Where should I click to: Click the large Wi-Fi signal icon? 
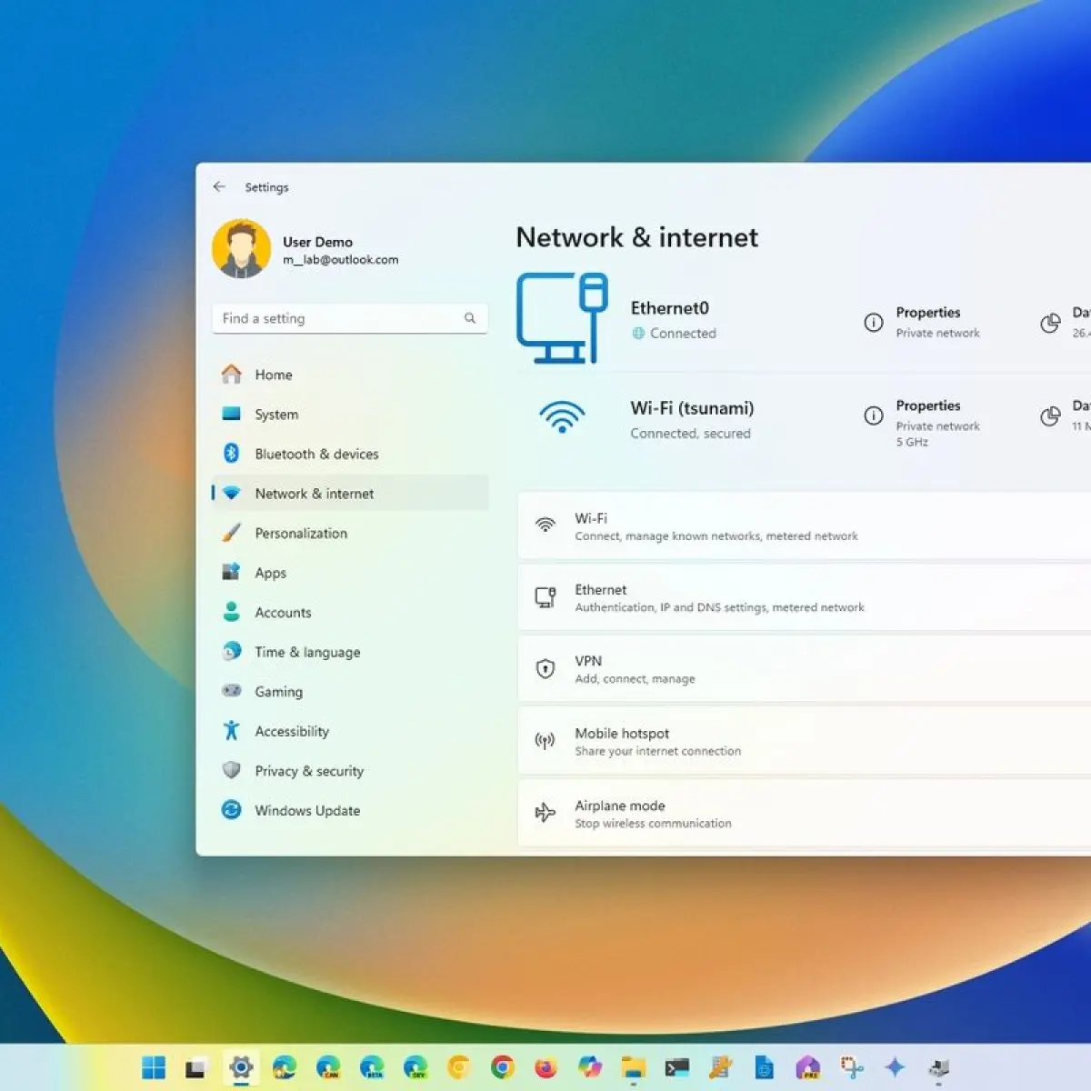[x=562, y=417]
